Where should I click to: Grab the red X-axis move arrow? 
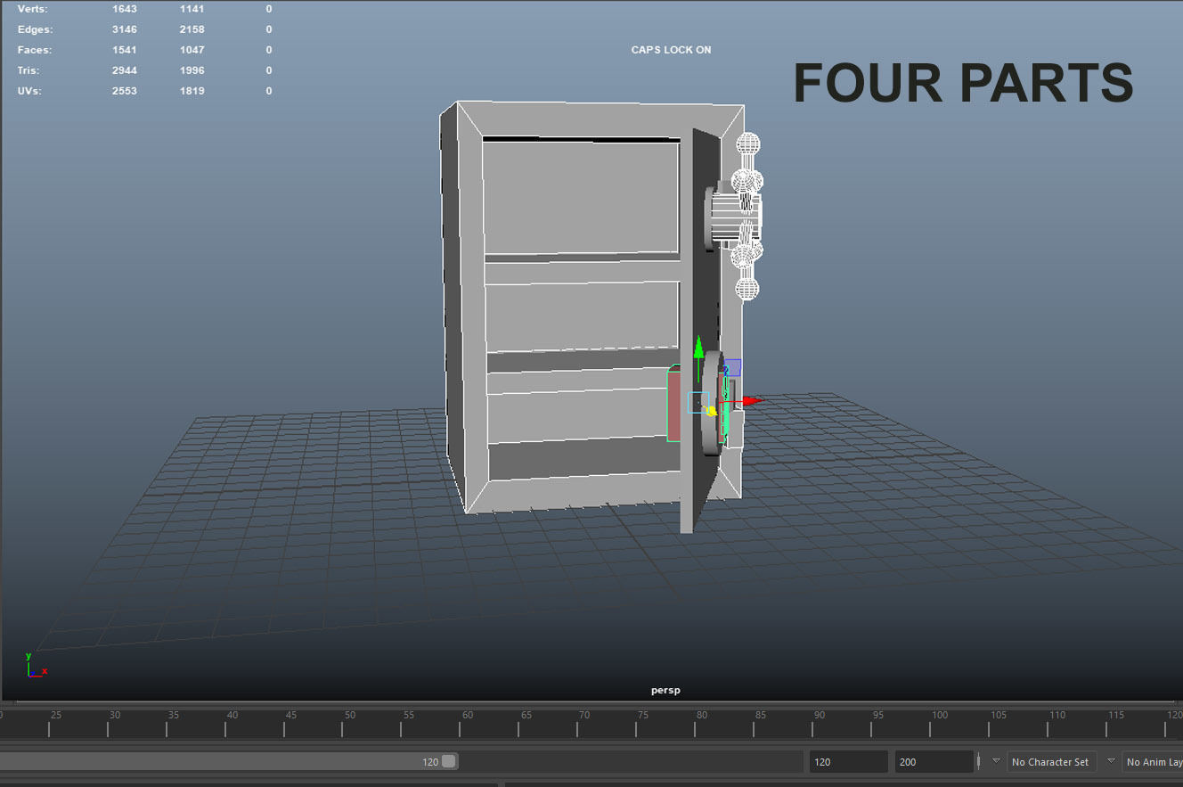pos(753,401)
